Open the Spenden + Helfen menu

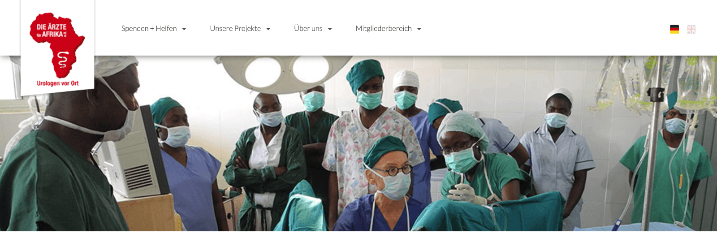(x=149, y=29)
